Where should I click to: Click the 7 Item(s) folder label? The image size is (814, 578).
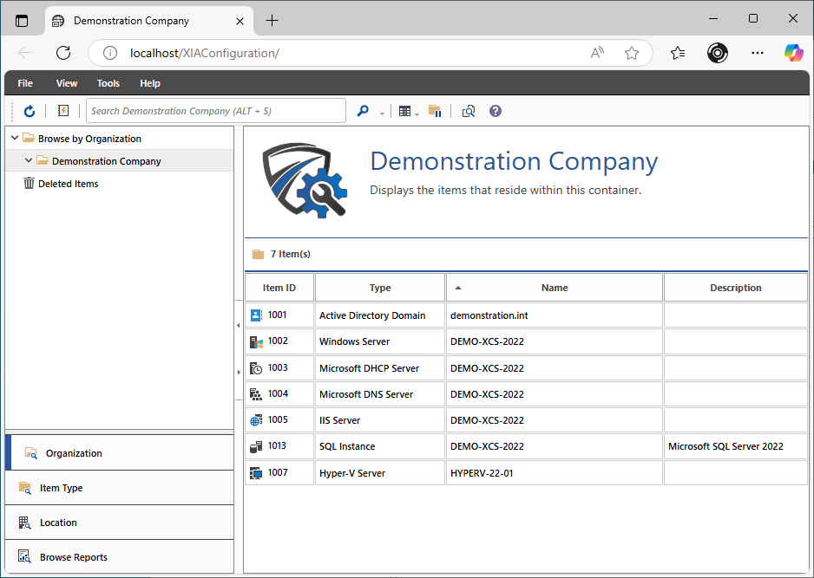click(x=290, y=254)
